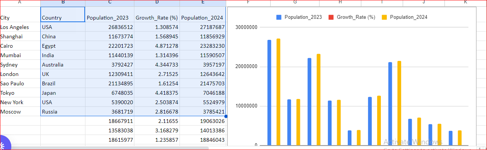Image resolution: width=487 pixels, height=150 pixels.
Task: Click the tallest yellow bar in the chart
Action: [x=279, y=92]
